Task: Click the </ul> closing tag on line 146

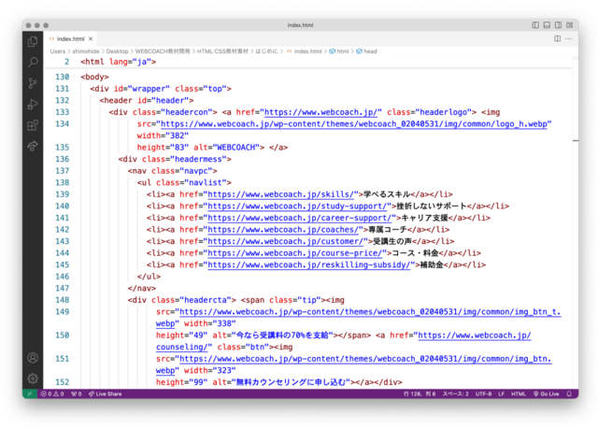Action: click(x=149, y=277)
